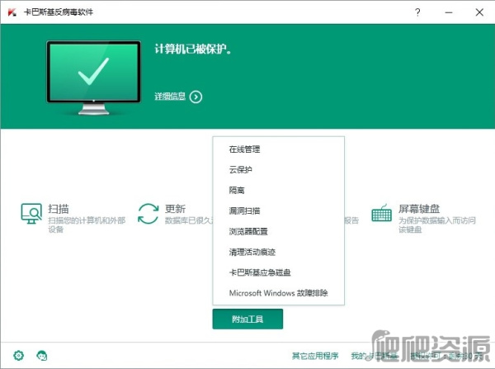Select Microsoft Windows 故障排除 entry
Image resolution: width=495 pixels, height=369 pixels.
[279, 293]
